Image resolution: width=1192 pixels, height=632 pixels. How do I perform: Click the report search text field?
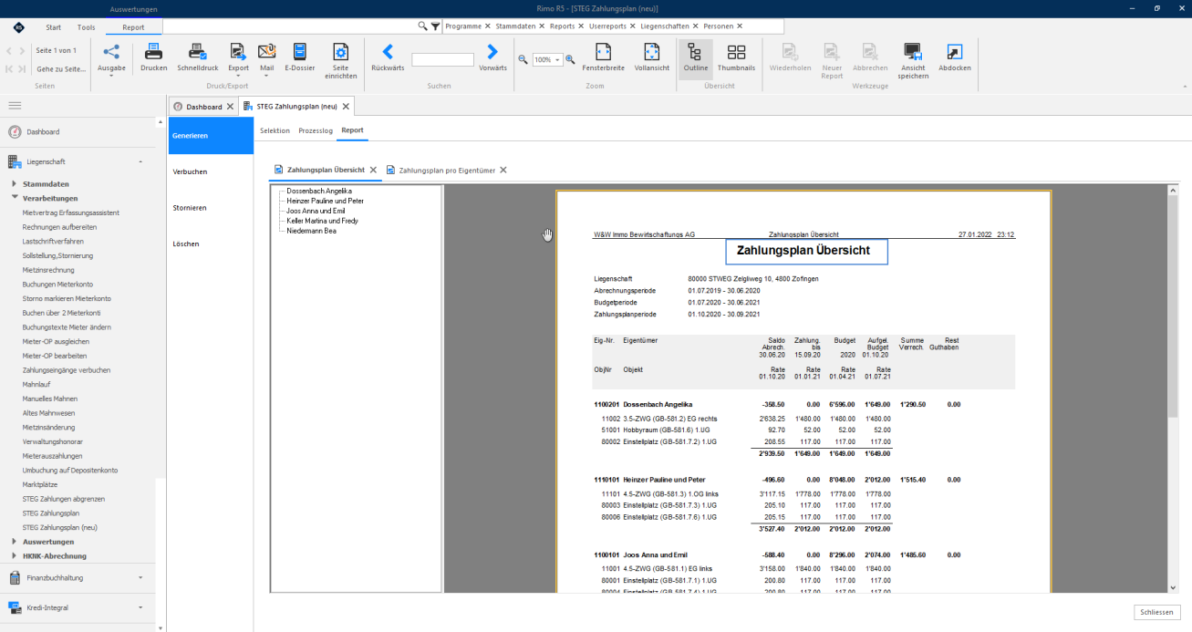tap(442, 59)
